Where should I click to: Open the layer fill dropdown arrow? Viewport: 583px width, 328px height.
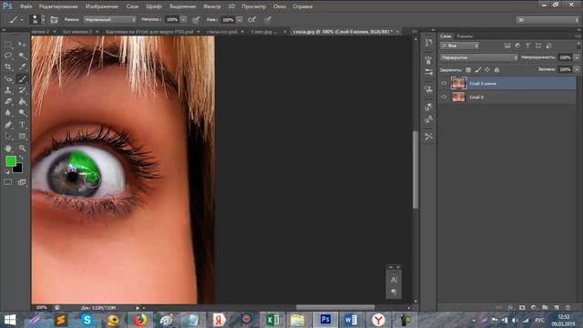coord(577,69)
